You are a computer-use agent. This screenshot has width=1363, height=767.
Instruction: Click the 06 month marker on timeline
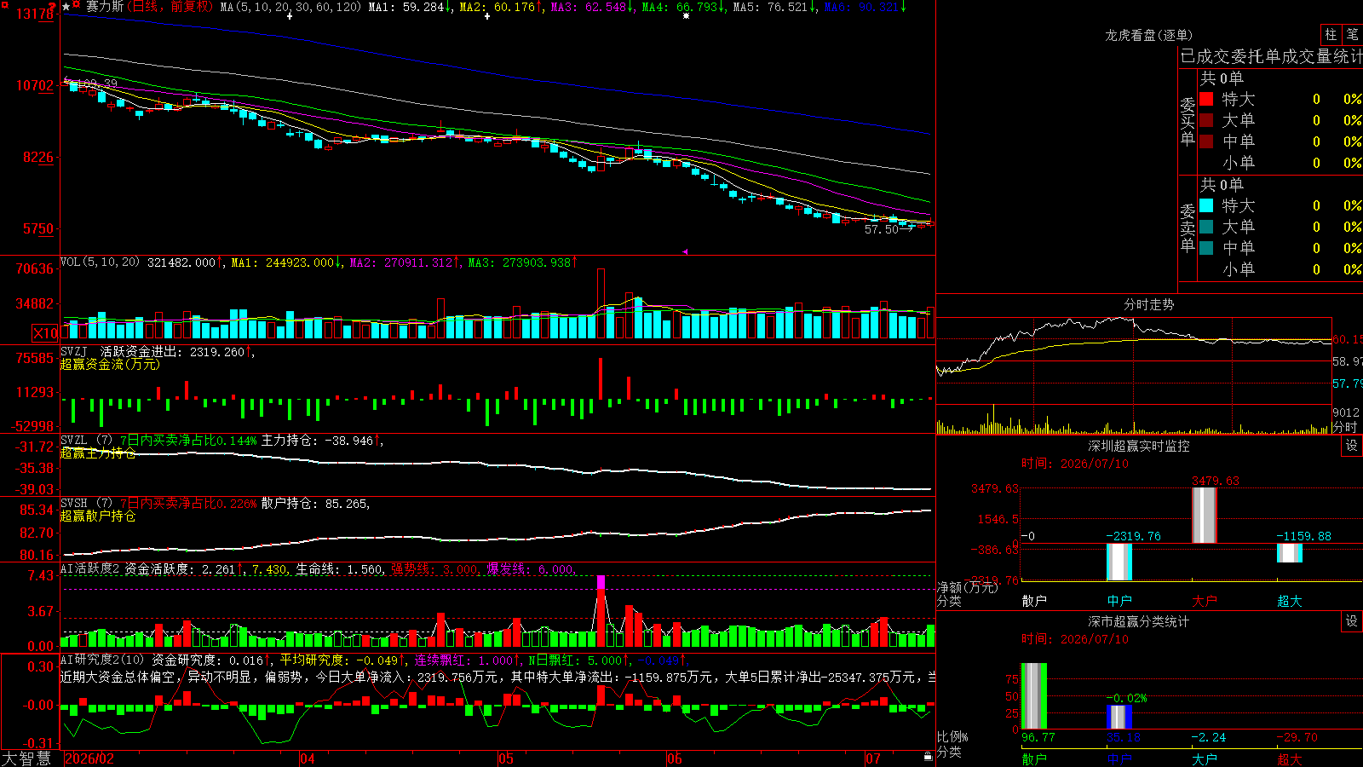coord(675,758)
